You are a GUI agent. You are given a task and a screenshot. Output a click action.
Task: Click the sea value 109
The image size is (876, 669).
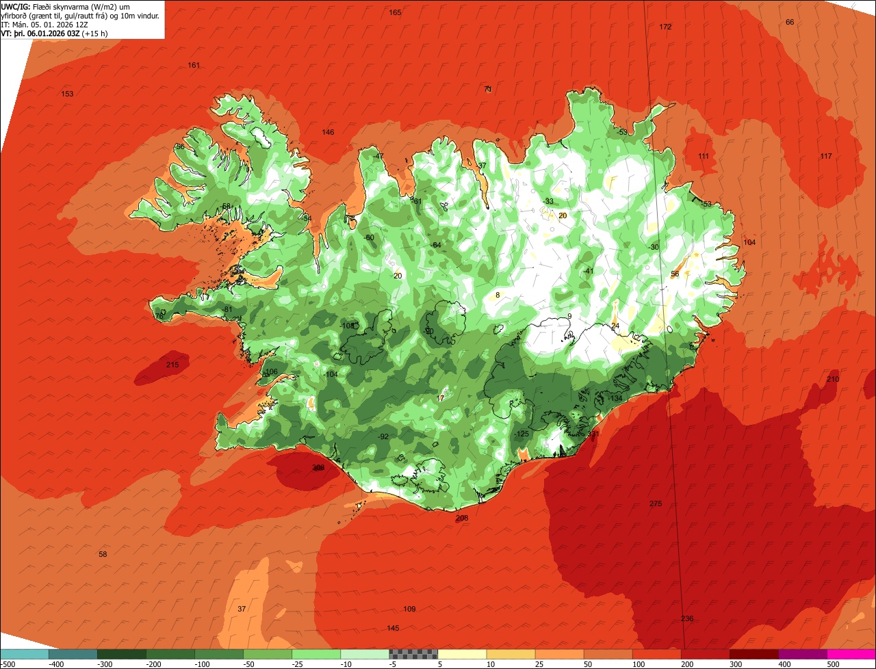[409, 609]
